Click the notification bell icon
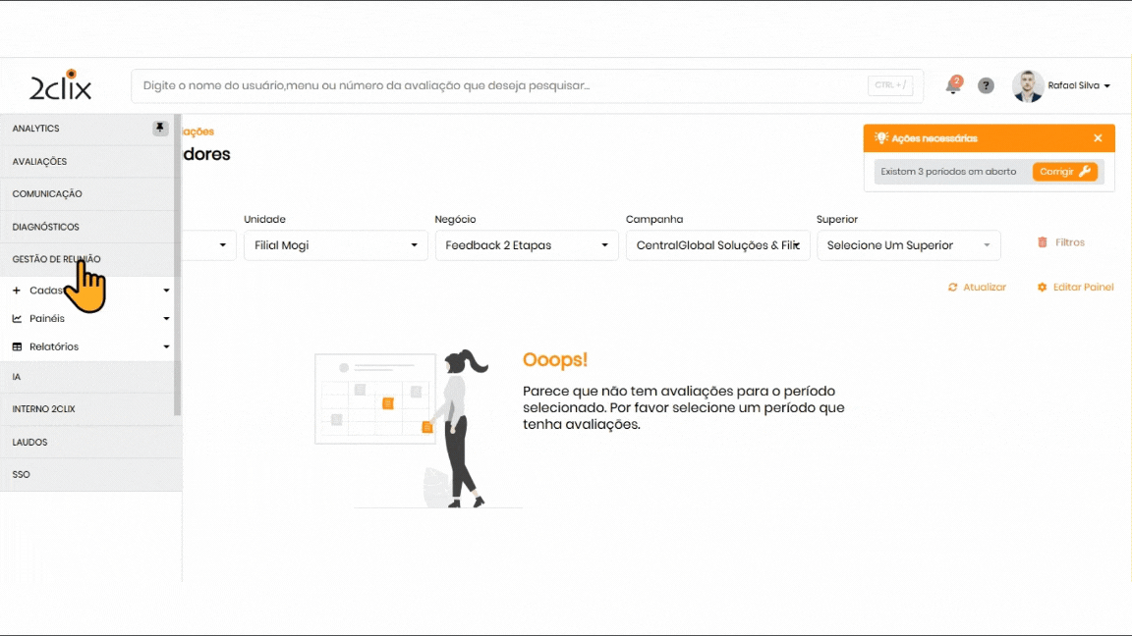The image size is (1132, 636). 952,86
